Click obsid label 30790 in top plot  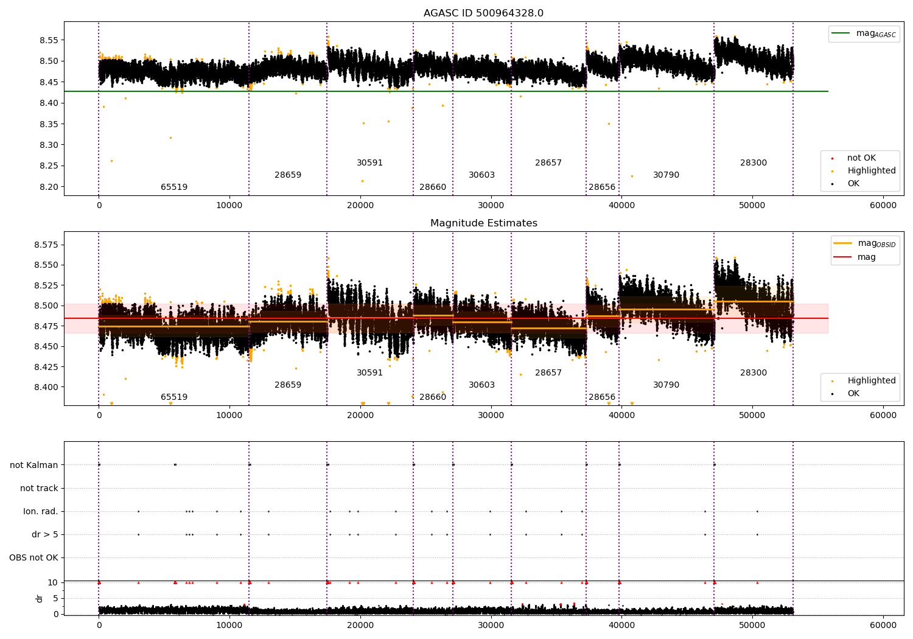click(666, 175)
